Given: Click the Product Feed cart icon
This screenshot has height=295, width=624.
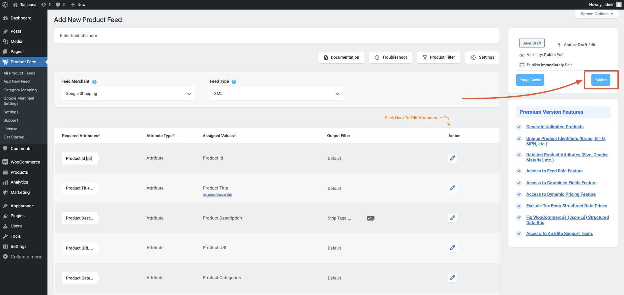Looking at the screenshot, I should (x=5, y=62).
